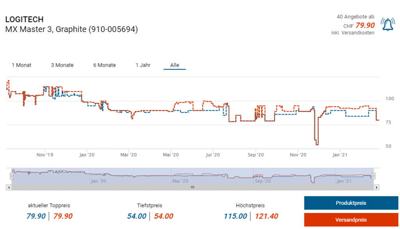The width and height of the screenshot is (400, 229).
Task: Click the price alert bell icon
Action: pyautogui.click(x=387, y=25)
